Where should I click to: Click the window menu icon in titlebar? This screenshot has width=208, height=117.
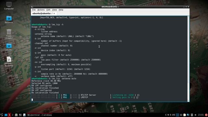click(32, 6)
